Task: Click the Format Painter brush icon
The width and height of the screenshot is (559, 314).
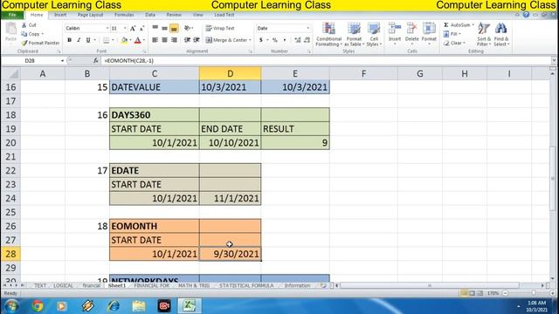Action: [x=24, y=43]
